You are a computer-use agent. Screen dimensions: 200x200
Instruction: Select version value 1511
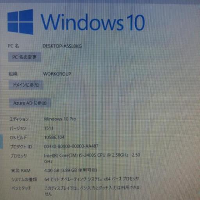(49, 128)
